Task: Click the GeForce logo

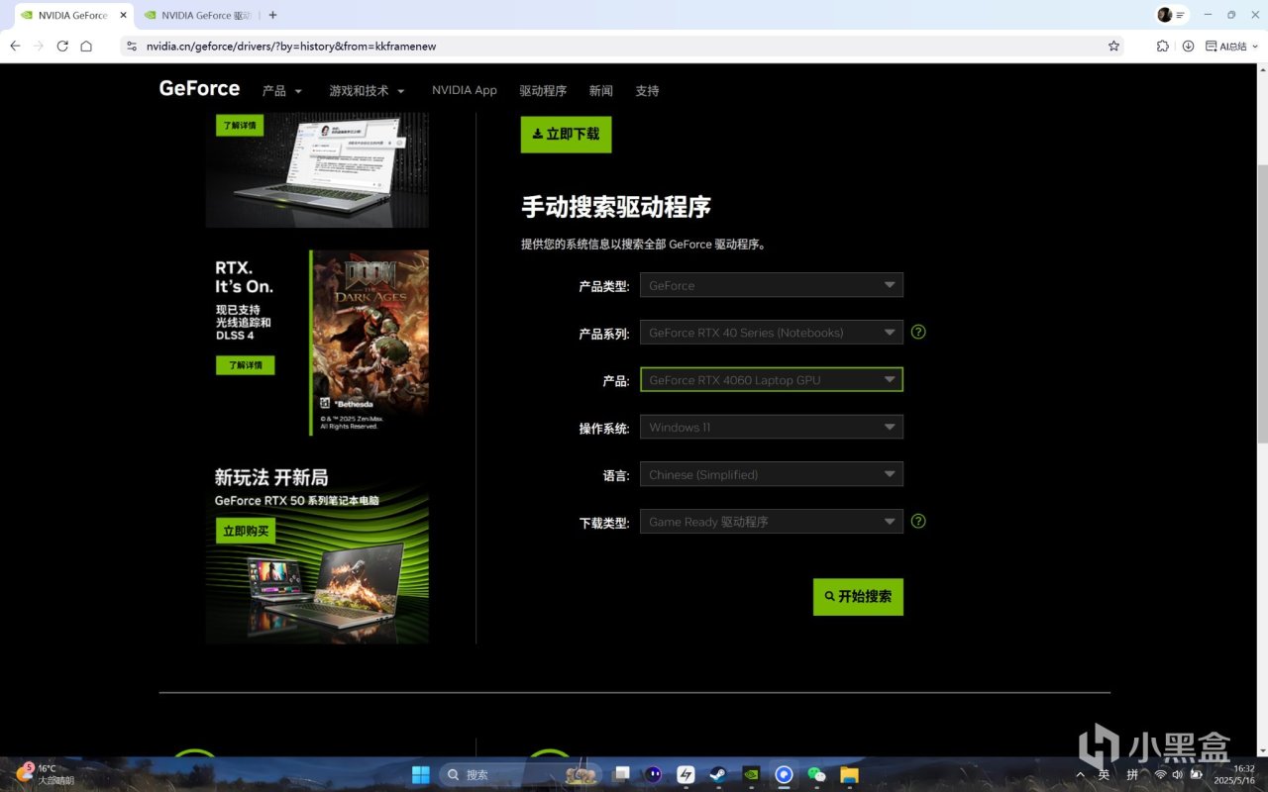Action: click(x=199, y=89)
